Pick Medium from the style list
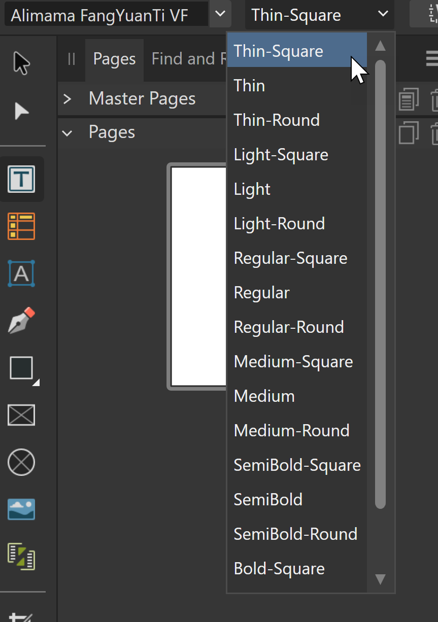This screenshot has height=622, width=438. click(x=264, y=396)
